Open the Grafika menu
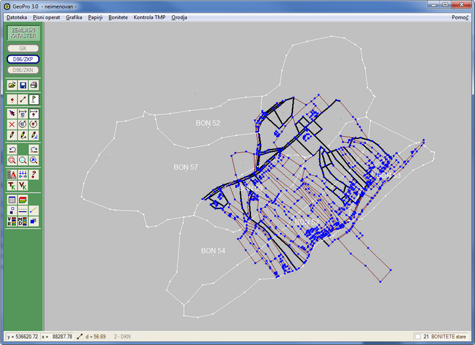475x345 pixels. pyautogui.click(x=74, y=17)
